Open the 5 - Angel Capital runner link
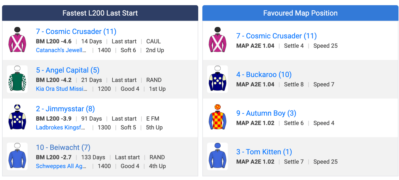Screen dimensions: 399x180 68,70
